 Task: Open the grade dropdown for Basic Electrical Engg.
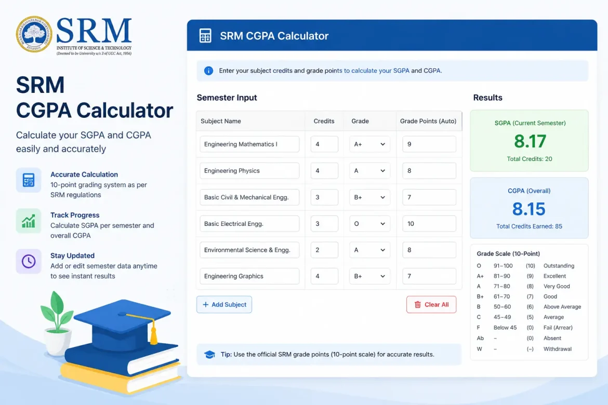click(369, 224)
